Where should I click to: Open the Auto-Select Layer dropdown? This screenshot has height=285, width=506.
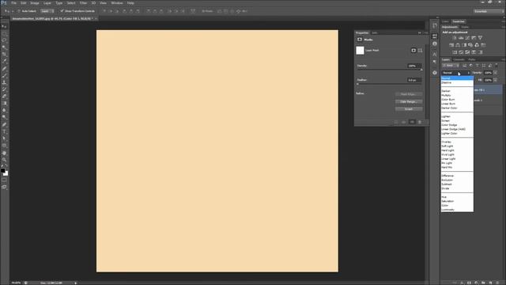click(47, 11)
